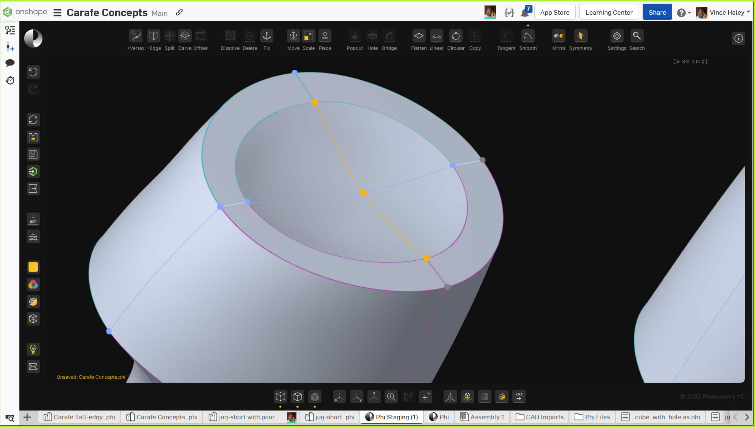Toggle the solid shaded display mode
This screenshot has height=427, width=755.
(315, 397)
